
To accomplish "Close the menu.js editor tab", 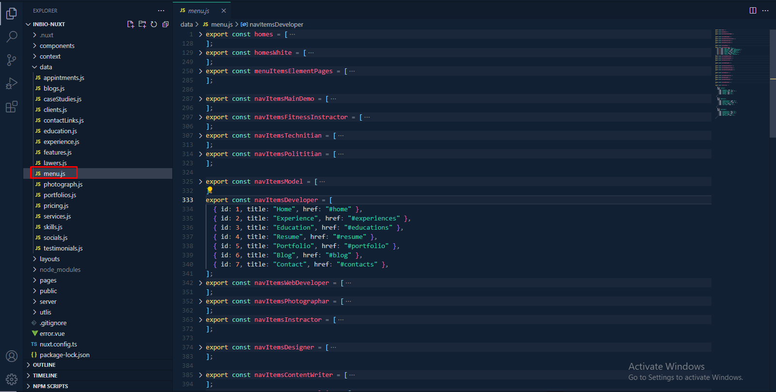I will tap(224, 11).
